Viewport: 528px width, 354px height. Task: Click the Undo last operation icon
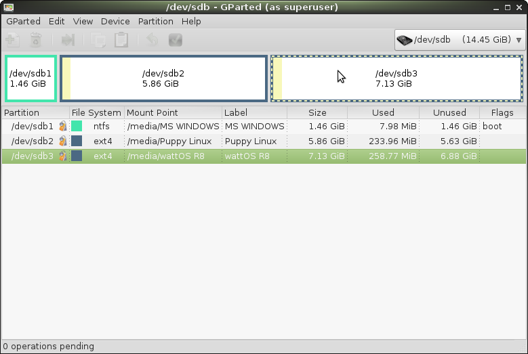[153, 40]
